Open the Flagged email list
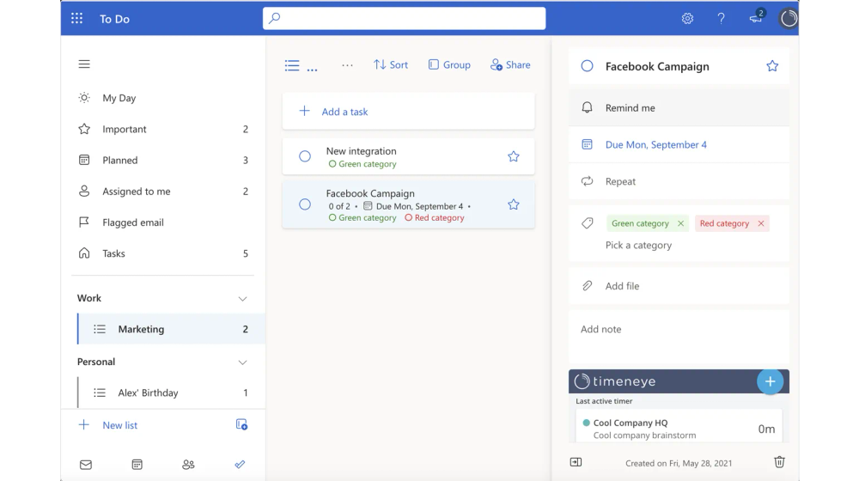This screenshot has height=481, width=859. click(162, 222)
